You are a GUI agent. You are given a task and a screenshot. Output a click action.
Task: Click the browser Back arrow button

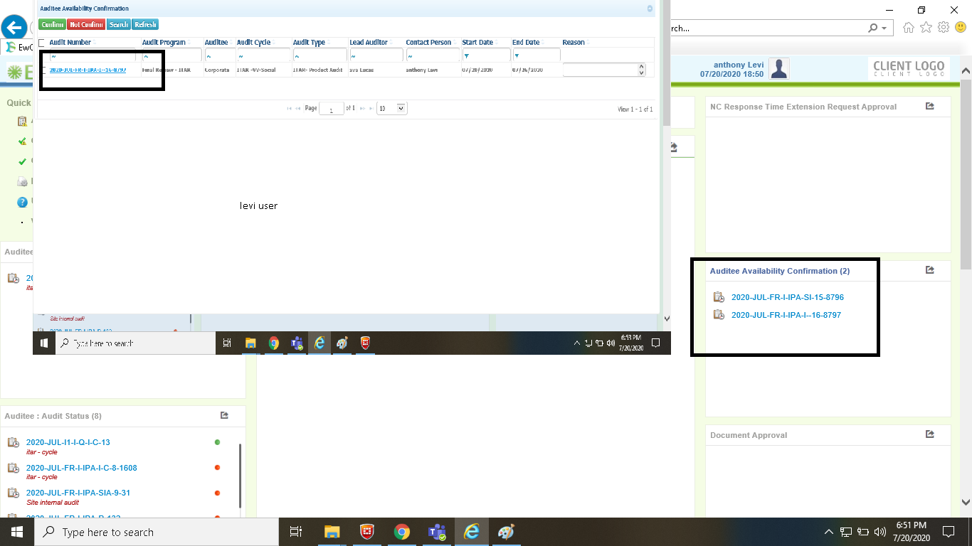(x=14, y=28)
